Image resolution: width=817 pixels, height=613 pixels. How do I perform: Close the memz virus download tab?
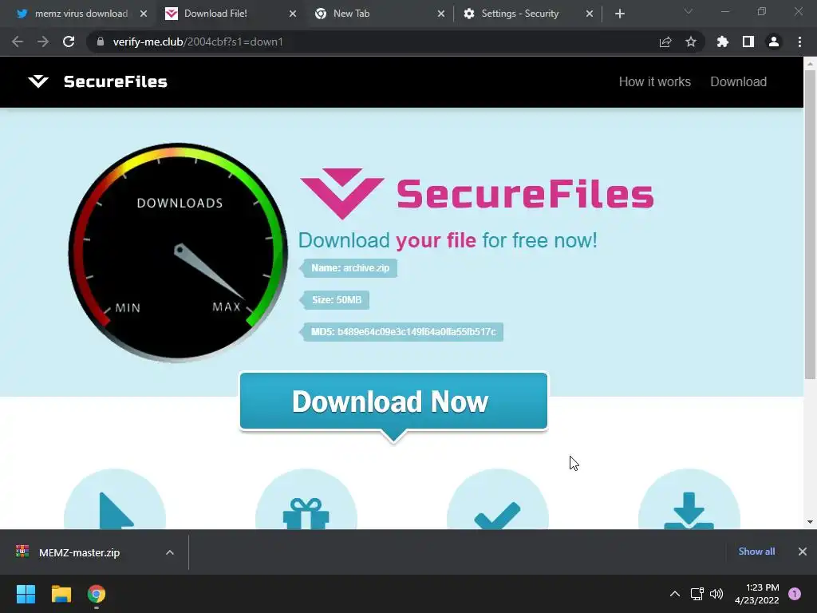[x=144, y=14]
